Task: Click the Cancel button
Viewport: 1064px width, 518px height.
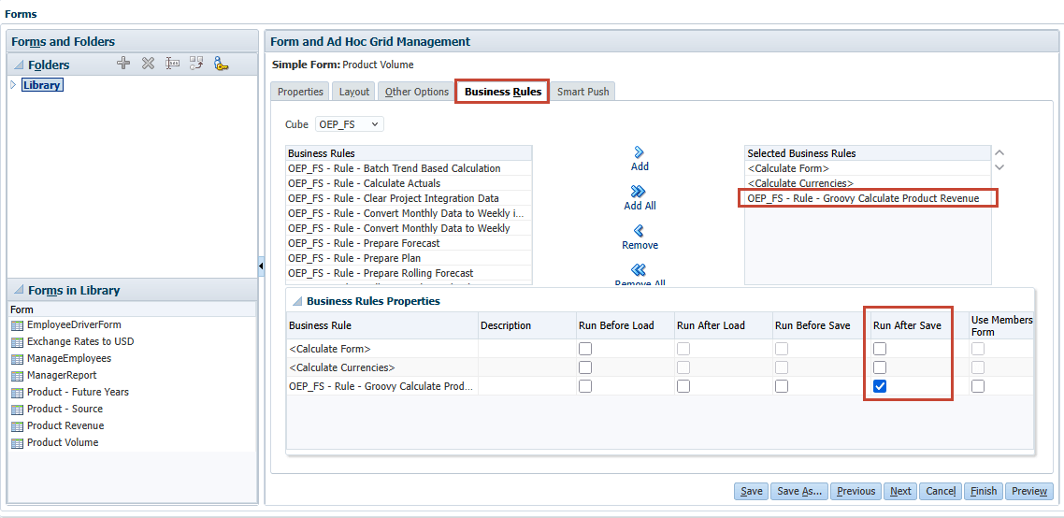Action: point(941,491)
